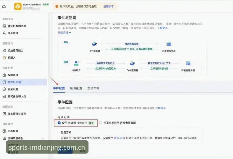Open 添加应用能力 in the sidebar
233x159 pixels.
(x=16, y=51)
